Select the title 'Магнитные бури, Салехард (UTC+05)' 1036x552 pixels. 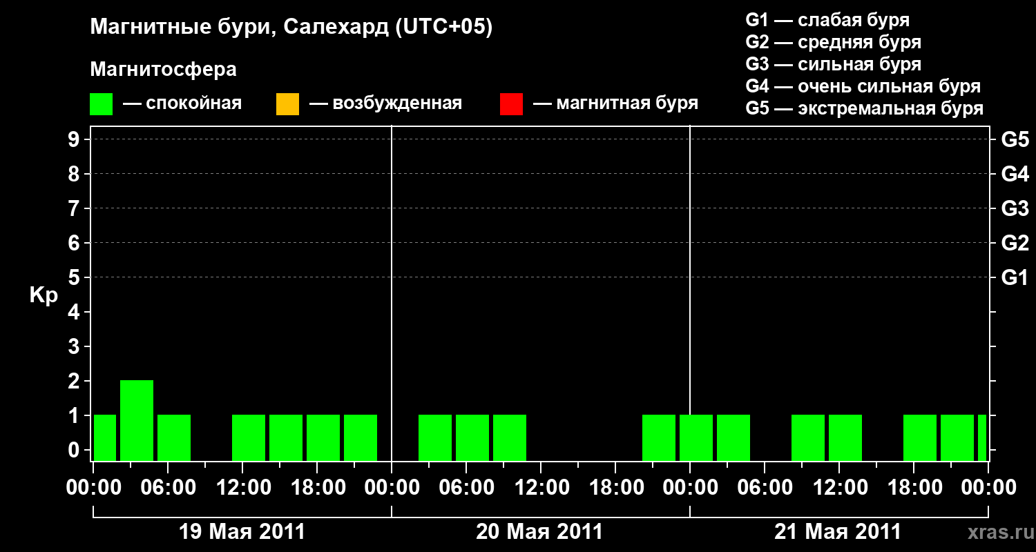pos(291,28)
